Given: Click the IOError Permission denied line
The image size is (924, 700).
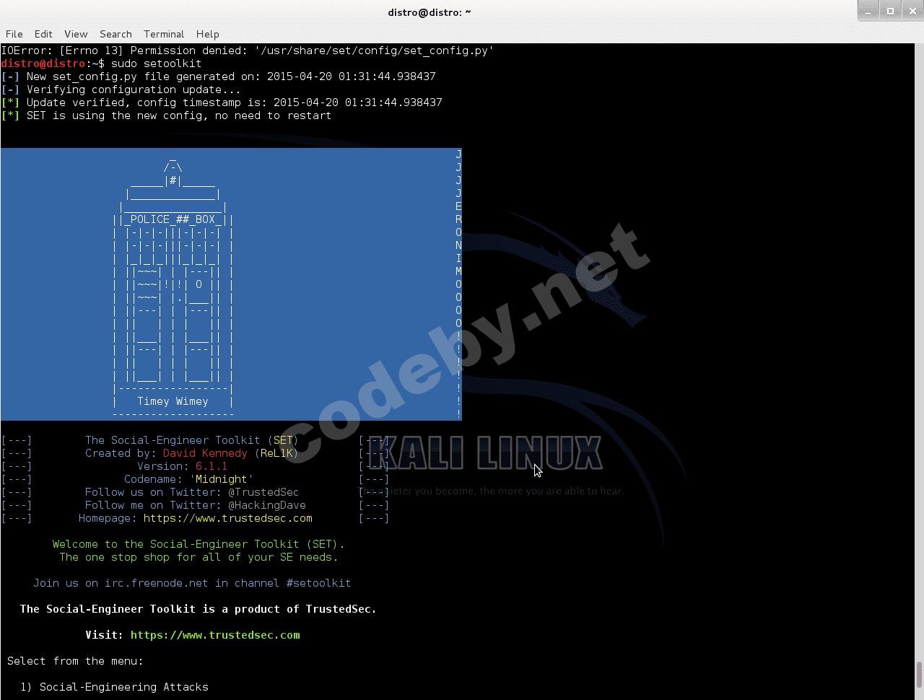Looking at the screenshot, I should pos(248,51).
